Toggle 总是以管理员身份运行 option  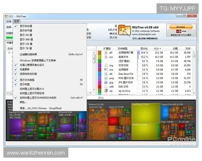(x=50, y=65)
